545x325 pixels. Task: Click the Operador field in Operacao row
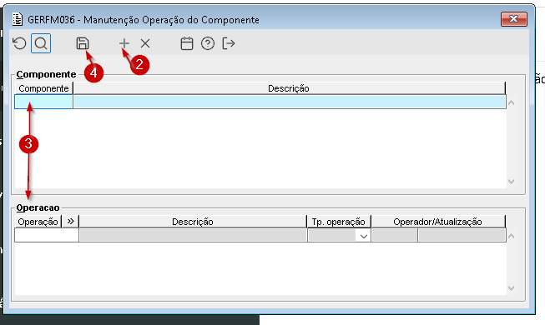(395, 235)
